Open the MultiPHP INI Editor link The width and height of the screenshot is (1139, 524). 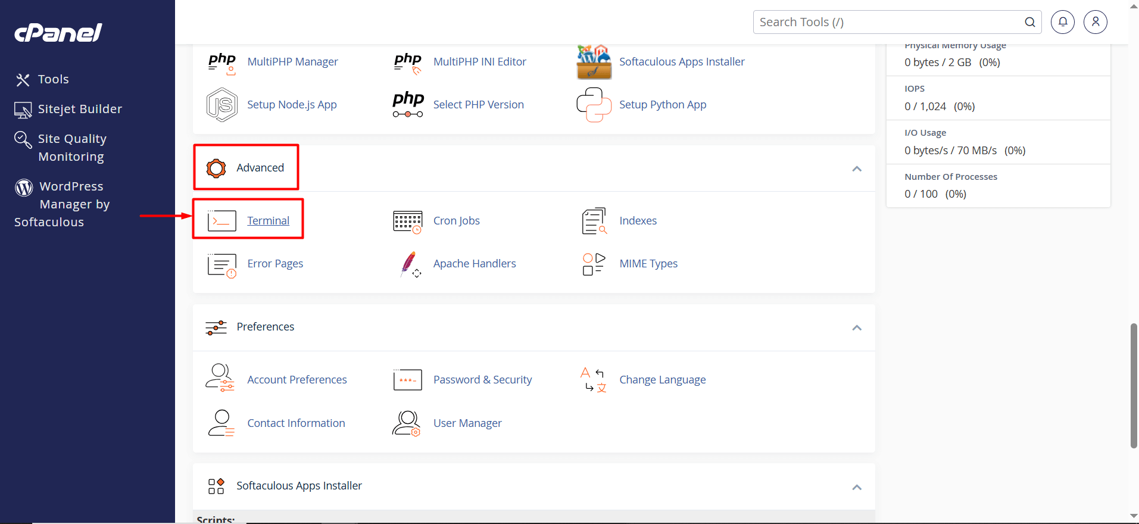(479, 62)
